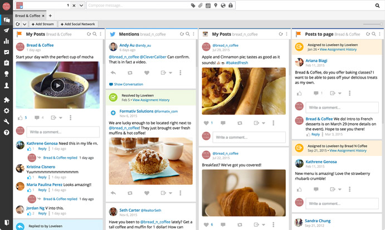Reply to Andy Au's tweet
This screenshot has height=230, width=385.
113,72
